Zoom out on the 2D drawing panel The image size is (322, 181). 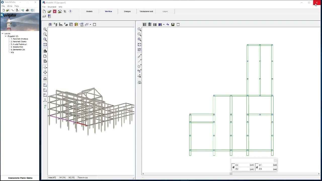pos(140,34)
